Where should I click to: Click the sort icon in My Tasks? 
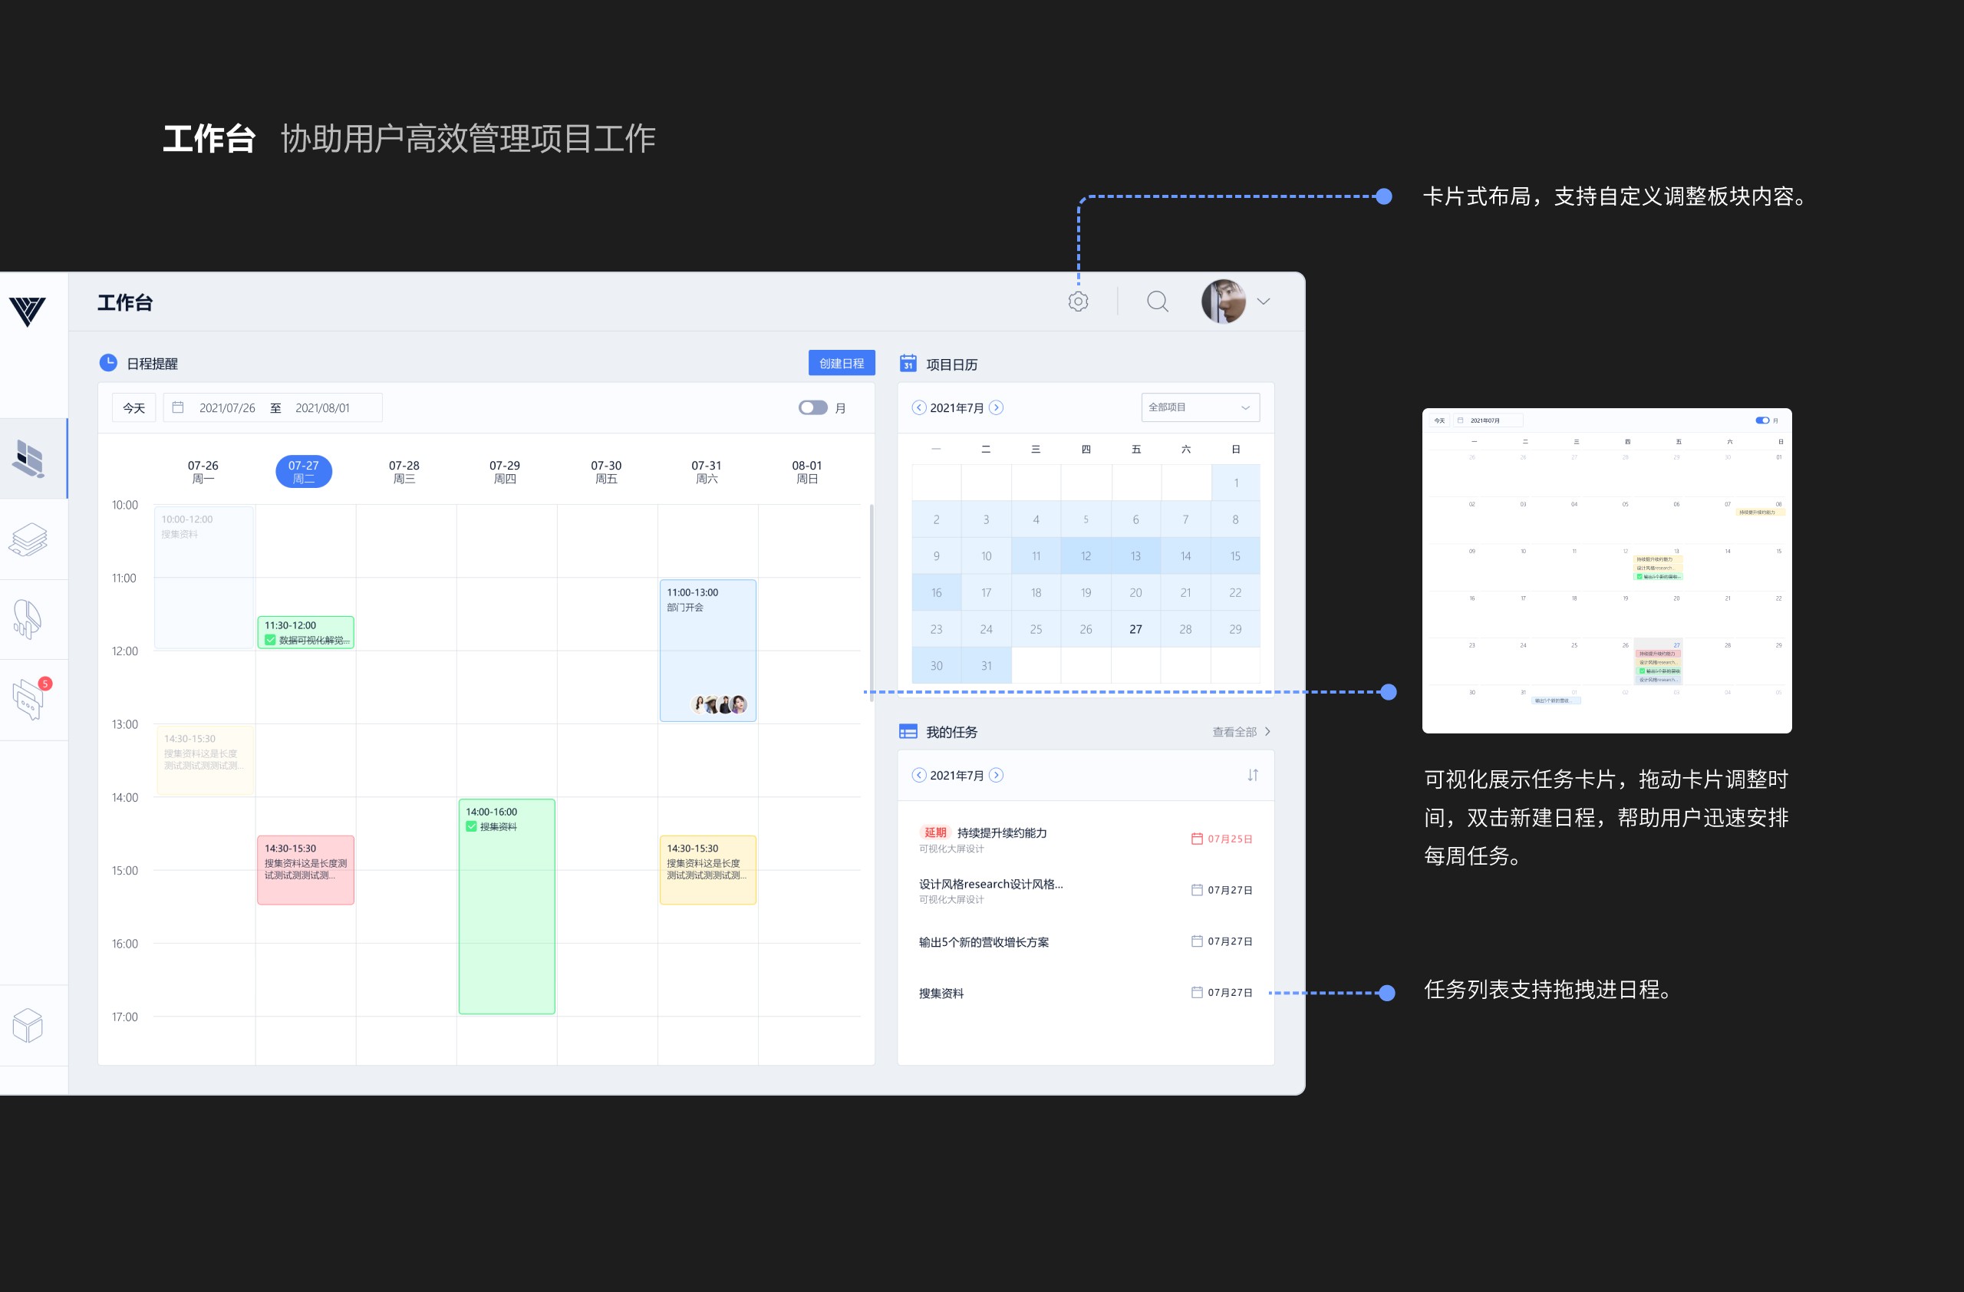coord(1252,776)
